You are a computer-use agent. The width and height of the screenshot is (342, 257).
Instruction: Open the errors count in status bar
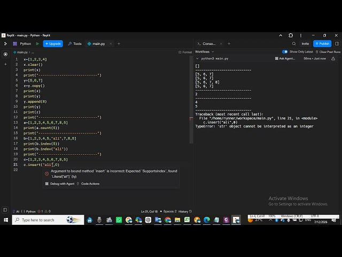40,211
